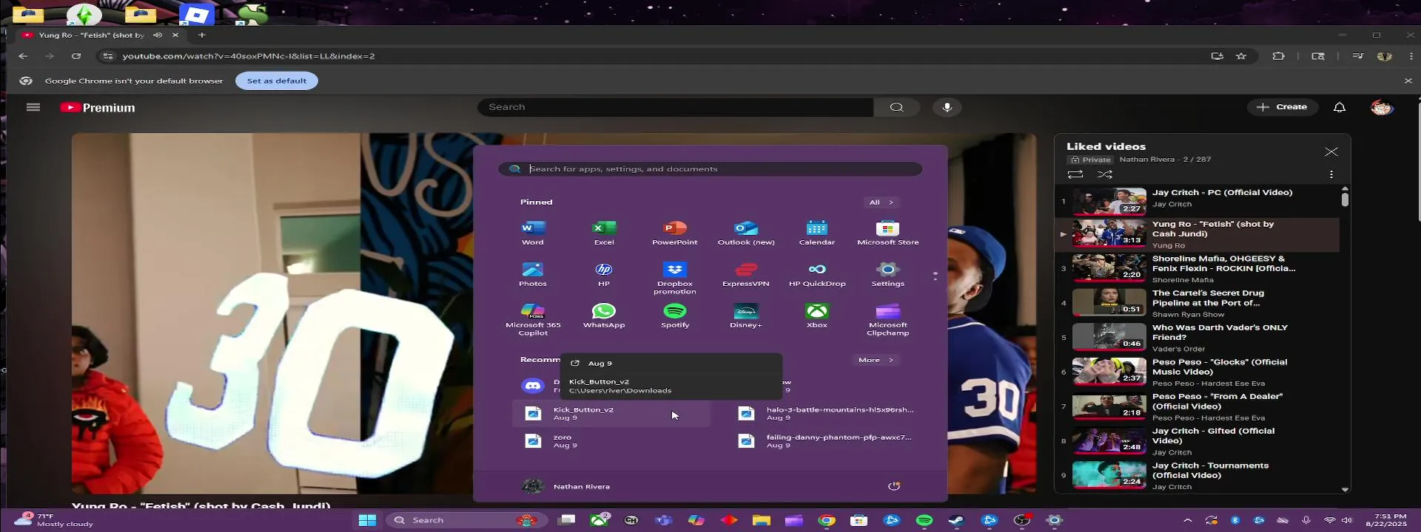Screen dimensions: 1421x532
Task: Open Word from pinned apps
Action: pyautogui.click(x=533, y=232)
